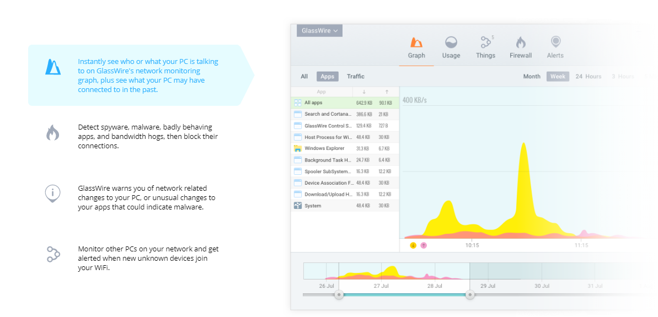This screenshot has width=658, height=317.
Task: Open the Alerts pin icon
Action: tap(555, 42)
